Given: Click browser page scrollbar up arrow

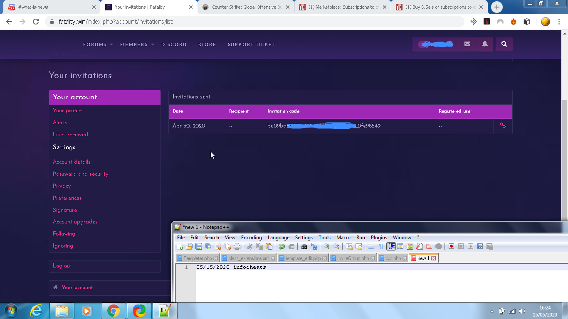Looking at the screenshot, I should pyautogui.click(x=565, y=33).
